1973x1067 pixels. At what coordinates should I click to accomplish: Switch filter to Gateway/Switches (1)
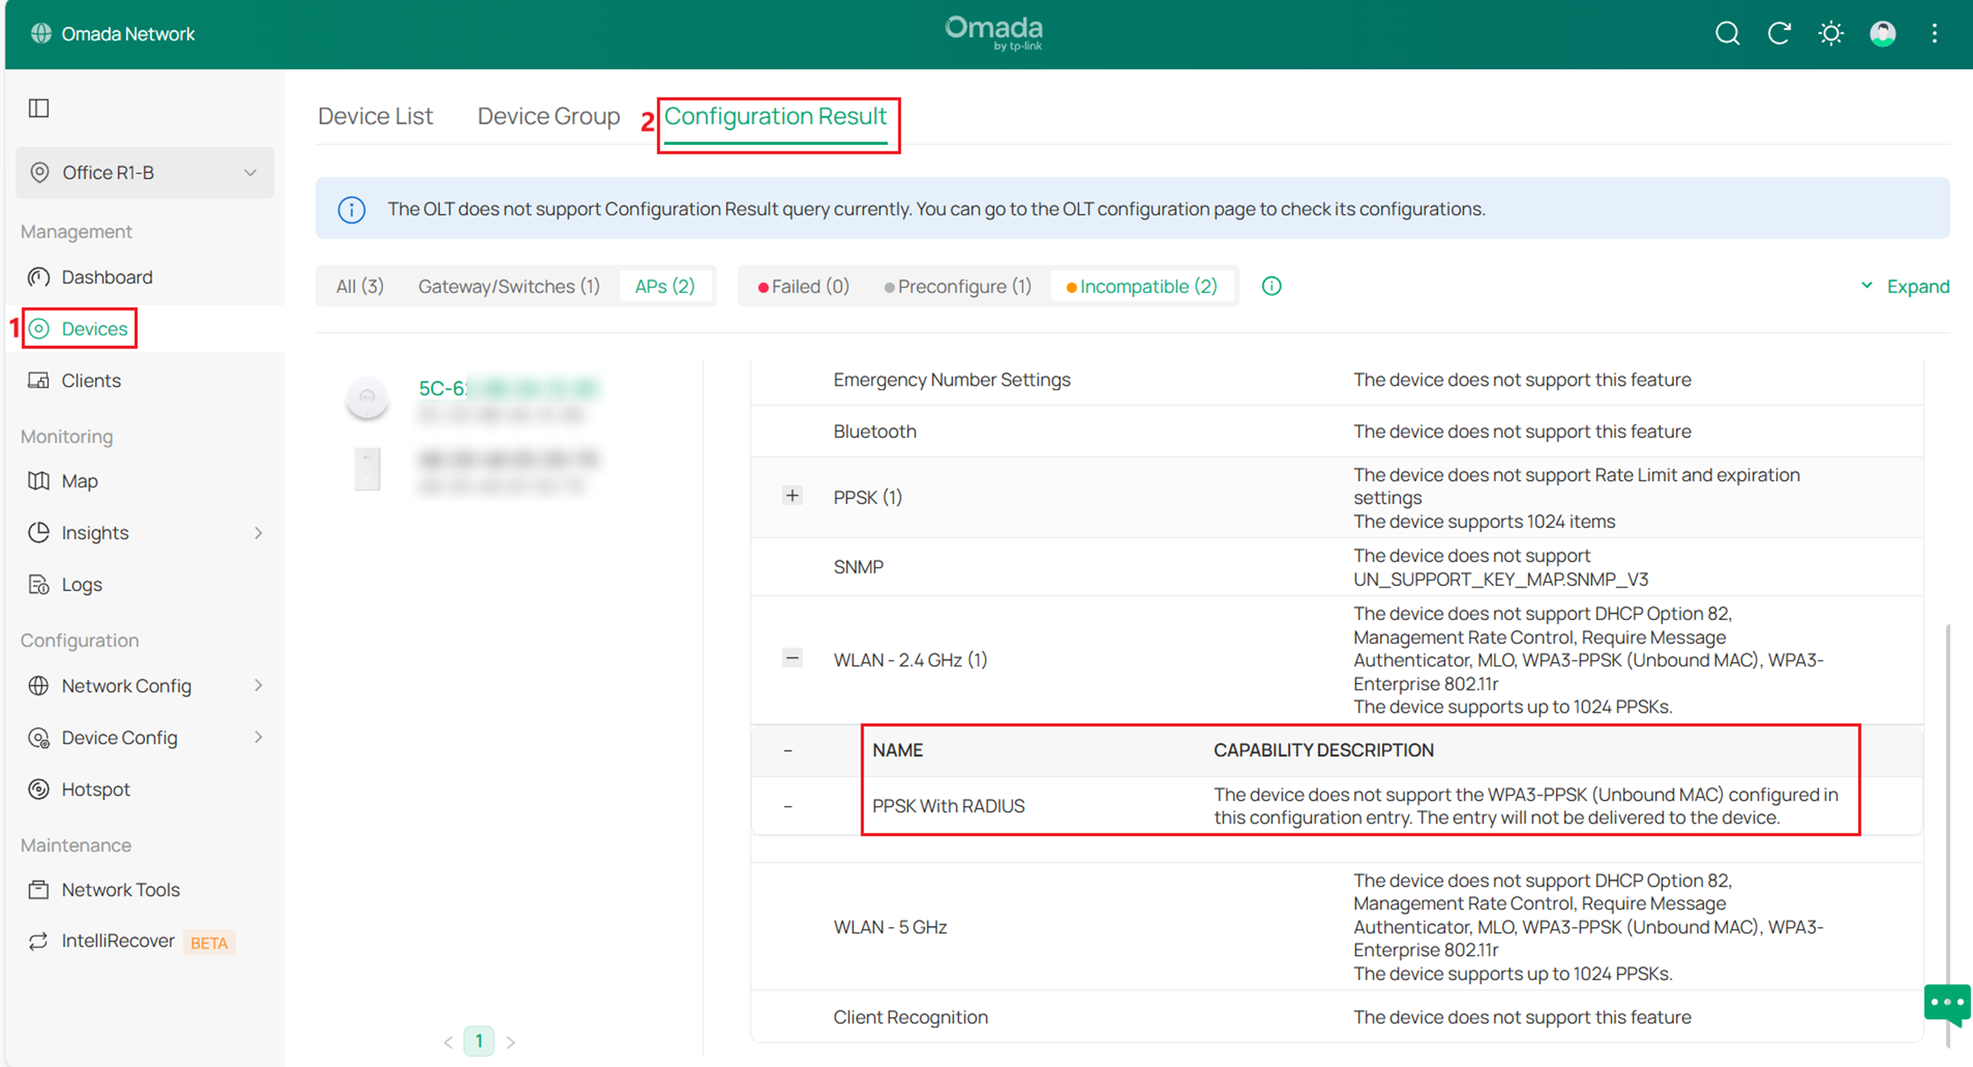tap(509, 286)
